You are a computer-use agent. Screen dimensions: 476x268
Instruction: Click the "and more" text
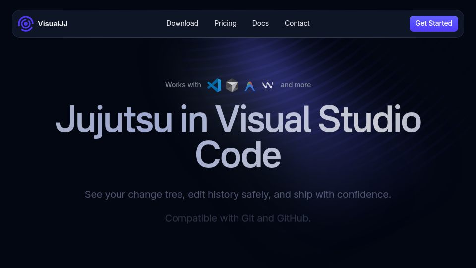(x=296, y=85)
